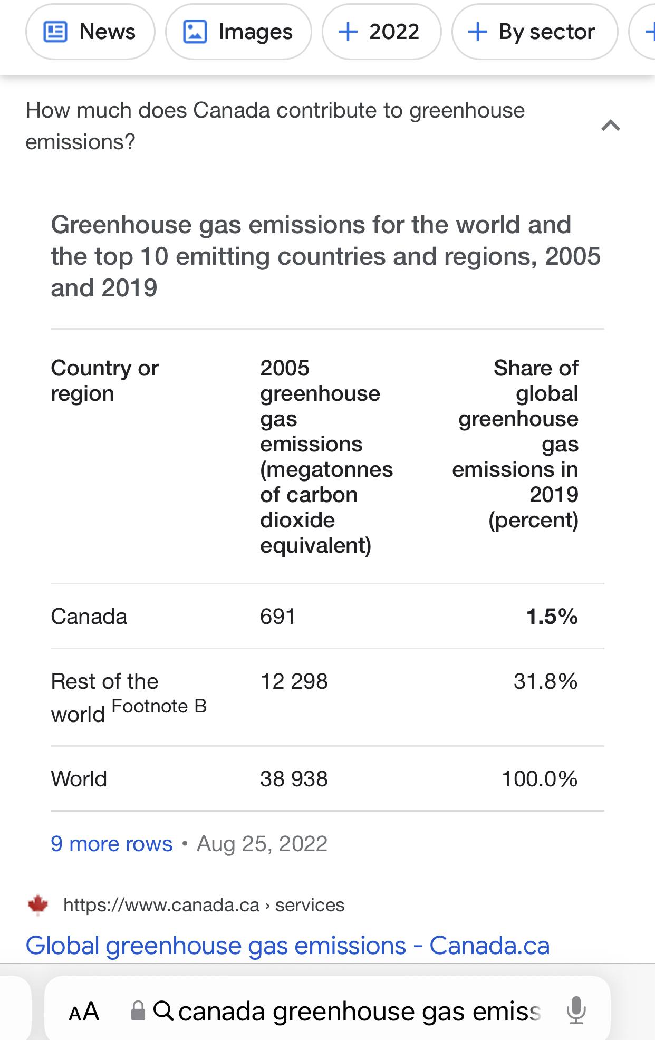Tap the canada.ca services URL breadcrumb
This screenshot has height=1040, width=655.
coord(204,905)
